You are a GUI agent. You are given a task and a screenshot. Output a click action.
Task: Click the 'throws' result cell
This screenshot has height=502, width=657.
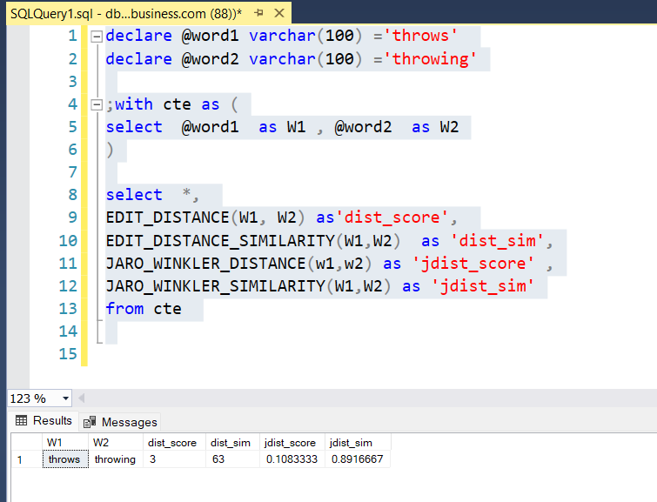click(x=65, y=459)
